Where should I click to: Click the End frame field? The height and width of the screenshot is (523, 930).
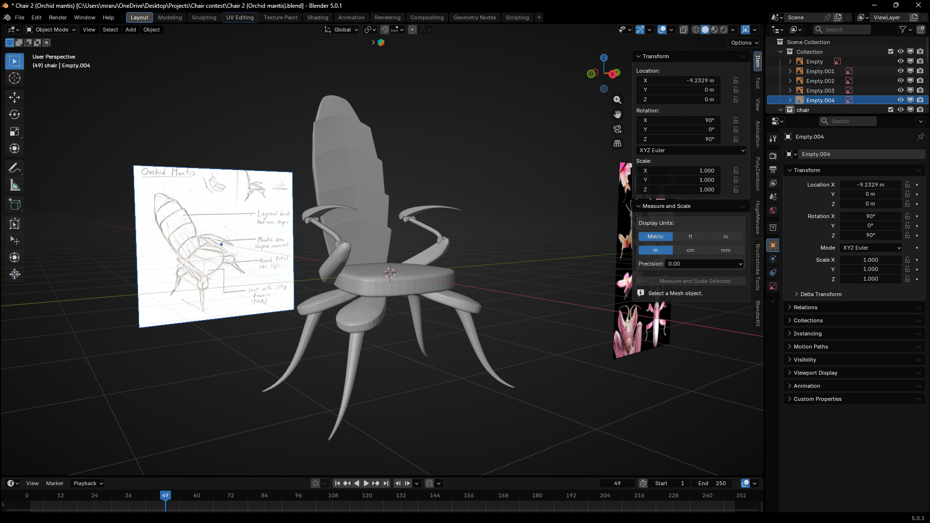point(712,483)
